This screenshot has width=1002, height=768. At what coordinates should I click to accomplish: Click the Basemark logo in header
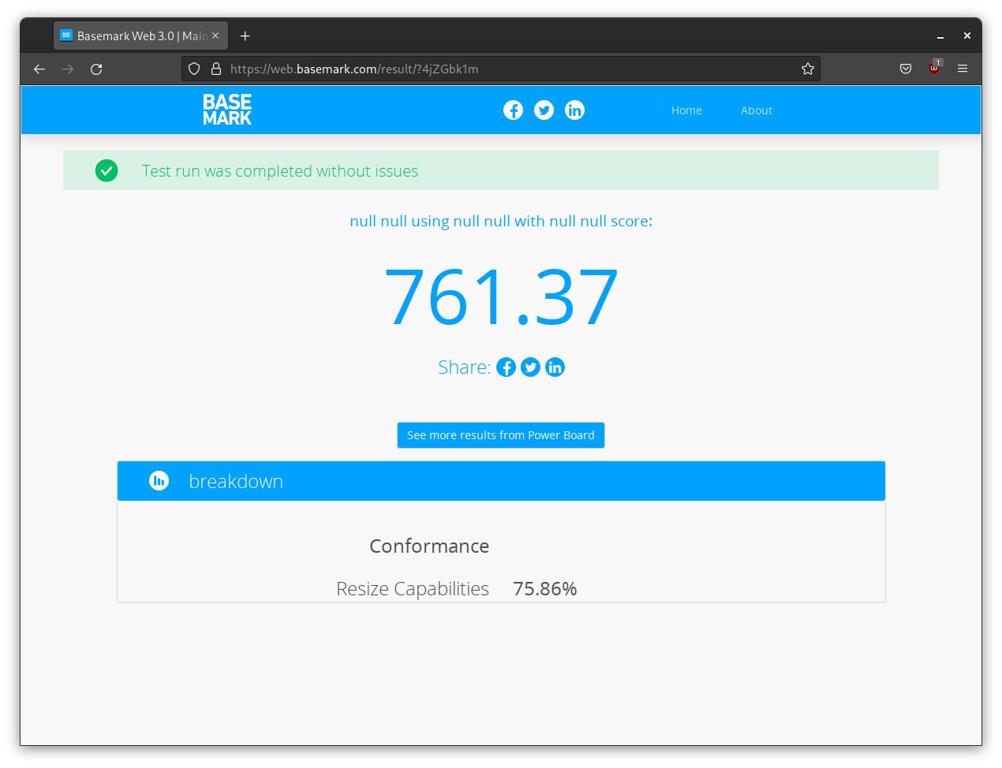(227, 110)
